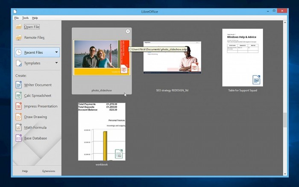Click the Draw Drawing icon

18,117
